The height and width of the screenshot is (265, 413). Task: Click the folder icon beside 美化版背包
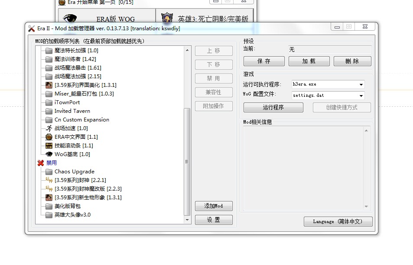[49, 206]
